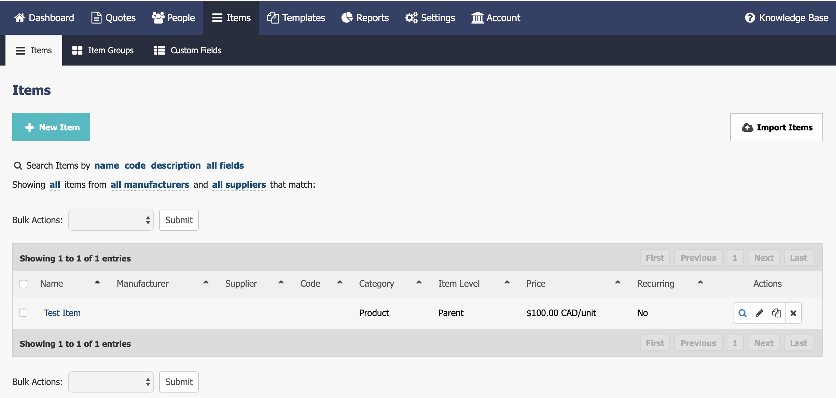Open the Test Item link

point(62,313)
